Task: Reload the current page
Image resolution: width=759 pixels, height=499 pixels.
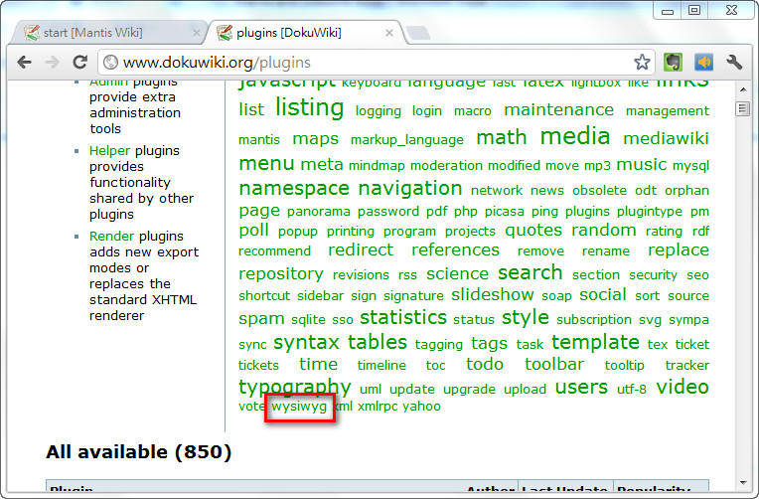Action: point(79,62)
